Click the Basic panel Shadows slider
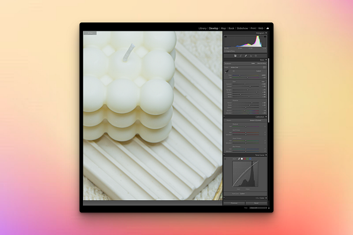 (x=245, y=92)
